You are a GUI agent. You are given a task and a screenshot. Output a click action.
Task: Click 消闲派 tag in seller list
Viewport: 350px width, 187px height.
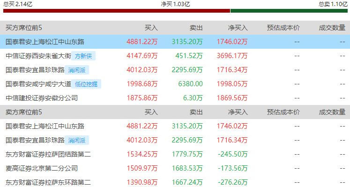click(77, 140)
